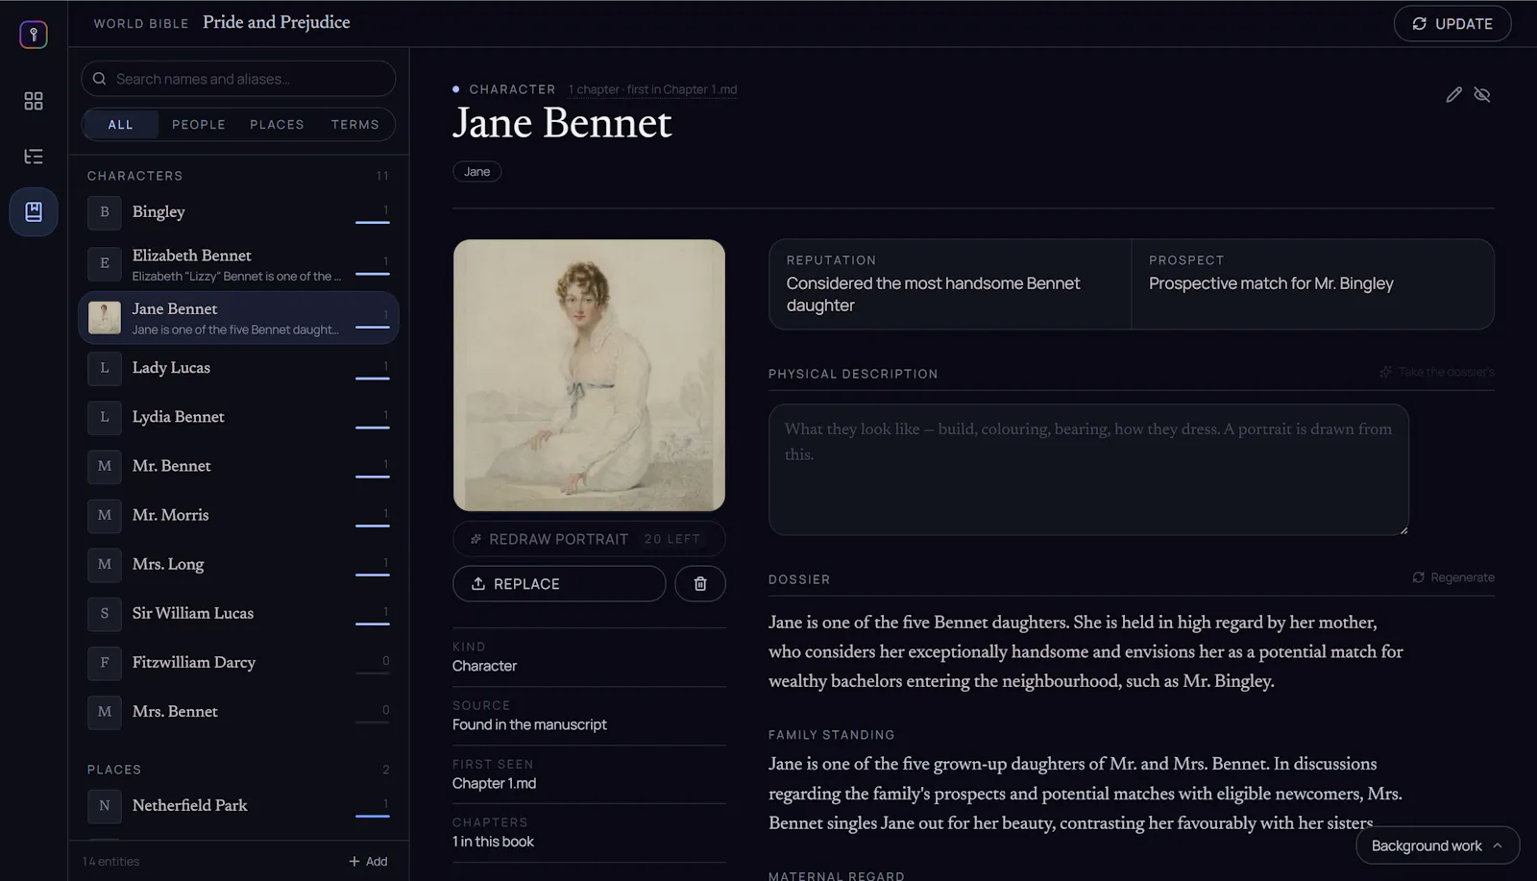Screen dimensions: 1537x881
Task: Click Netherfield Park's letter N avatar
Action: click(105, 806)
